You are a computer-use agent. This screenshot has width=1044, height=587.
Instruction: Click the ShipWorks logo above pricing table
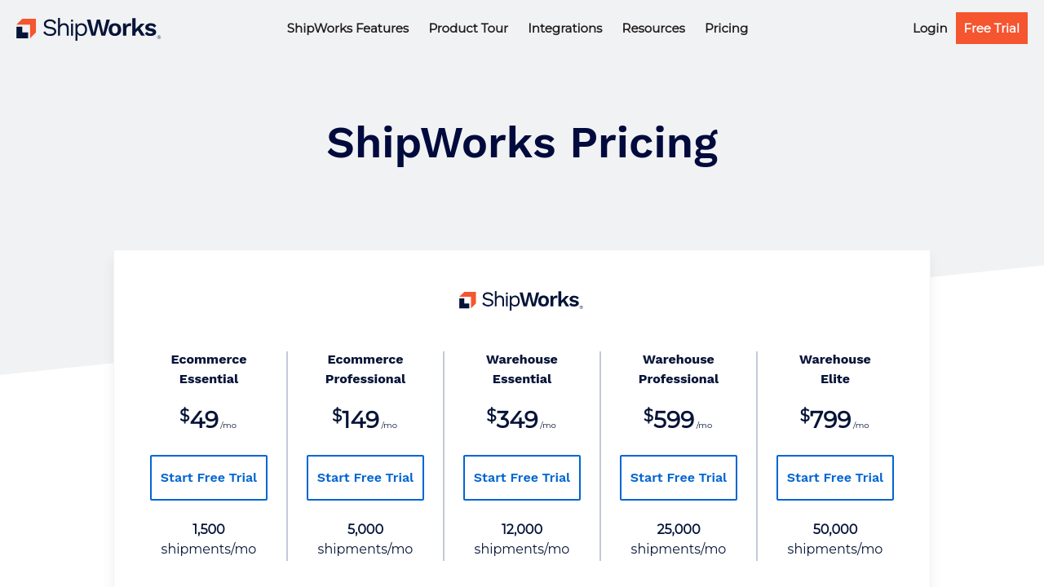click(x=521, y=300)
